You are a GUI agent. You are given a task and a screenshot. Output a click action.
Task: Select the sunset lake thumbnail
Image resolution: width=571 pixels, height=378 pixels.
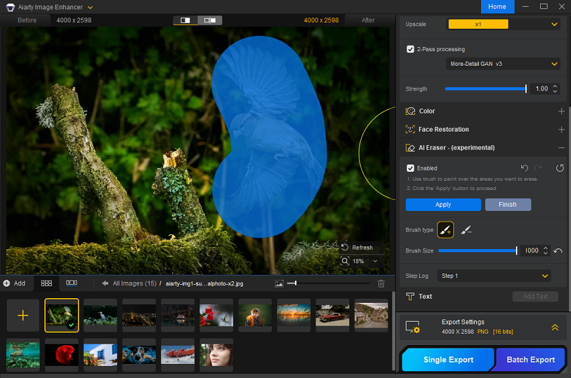(x=294, y=315)
